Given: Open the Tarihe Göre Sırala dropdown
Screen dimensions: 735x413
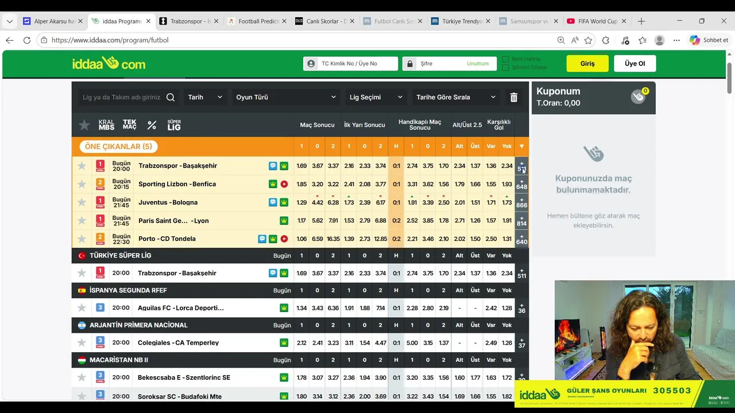Looking at the screenshot, I should 456,98.
